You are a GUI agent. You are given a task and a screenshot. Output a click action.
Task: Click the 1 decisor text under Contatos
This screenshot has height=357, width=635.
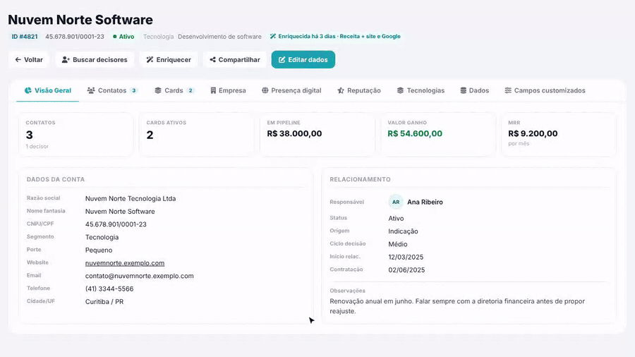click(x=37, y=147)
